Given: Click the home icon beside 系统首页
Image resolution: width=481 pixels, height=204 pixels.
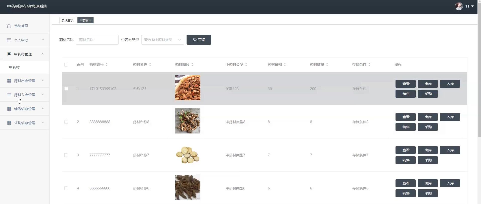Looking at the screenshot, I should [x=9, y=26].
